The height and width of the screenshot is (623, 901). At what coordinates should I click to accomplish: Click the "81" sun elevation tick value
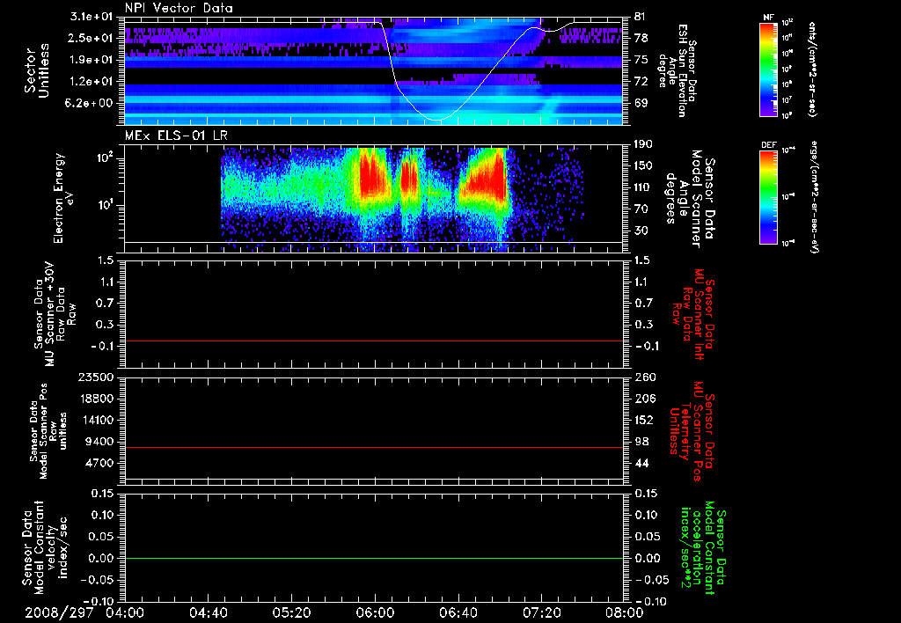pyautogui.click(x=641, y=17)
